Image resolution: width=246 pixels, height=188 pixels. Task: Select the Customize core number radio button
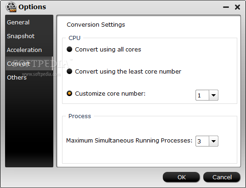[x=69, y=93]
